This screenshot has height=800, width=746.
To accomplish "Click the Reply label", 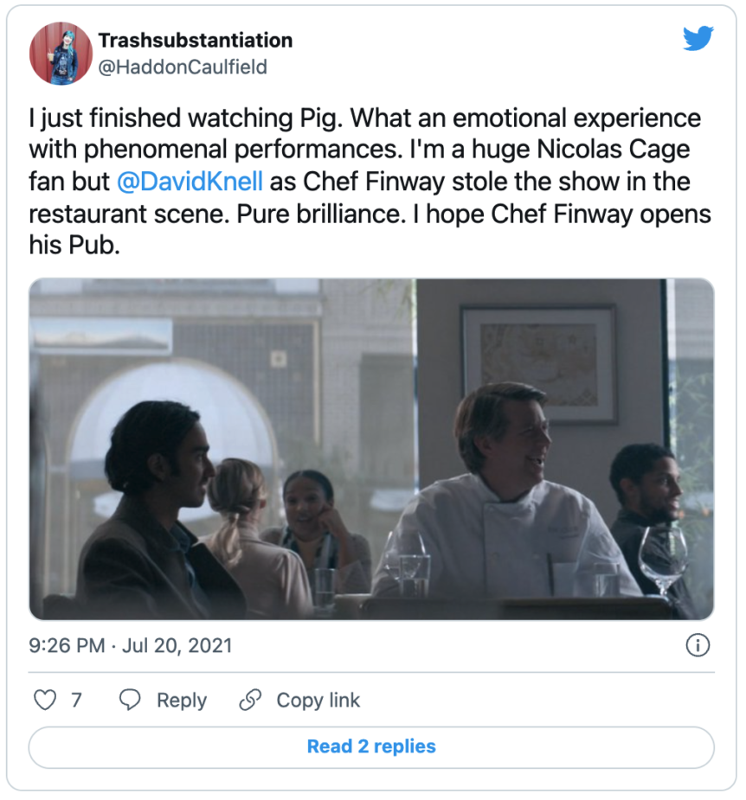I will tap(182, 701).
